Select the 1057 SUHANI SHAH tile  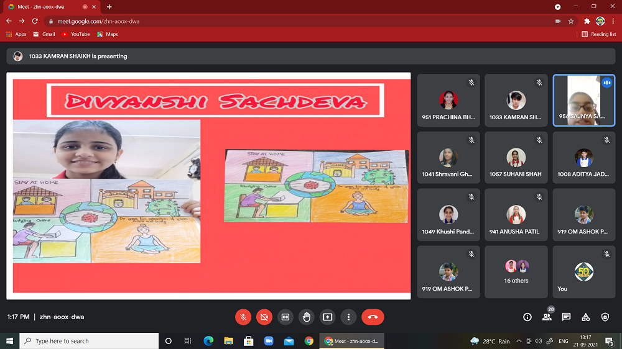516,158
